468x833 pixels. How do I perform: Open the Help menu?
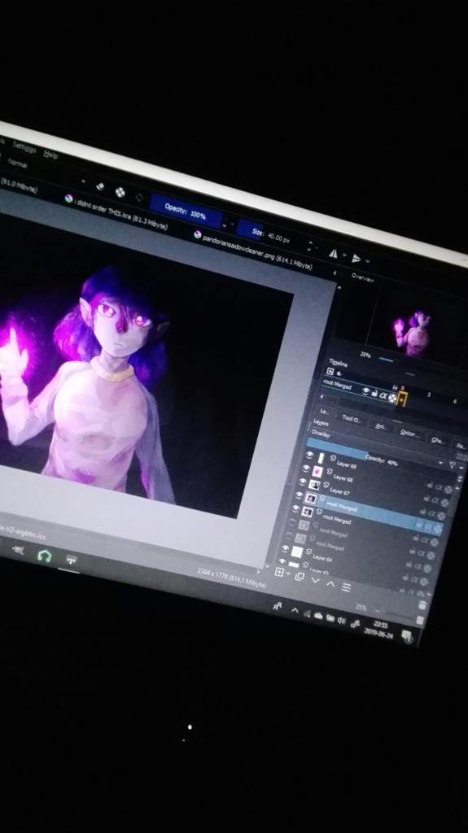[50, 155]
